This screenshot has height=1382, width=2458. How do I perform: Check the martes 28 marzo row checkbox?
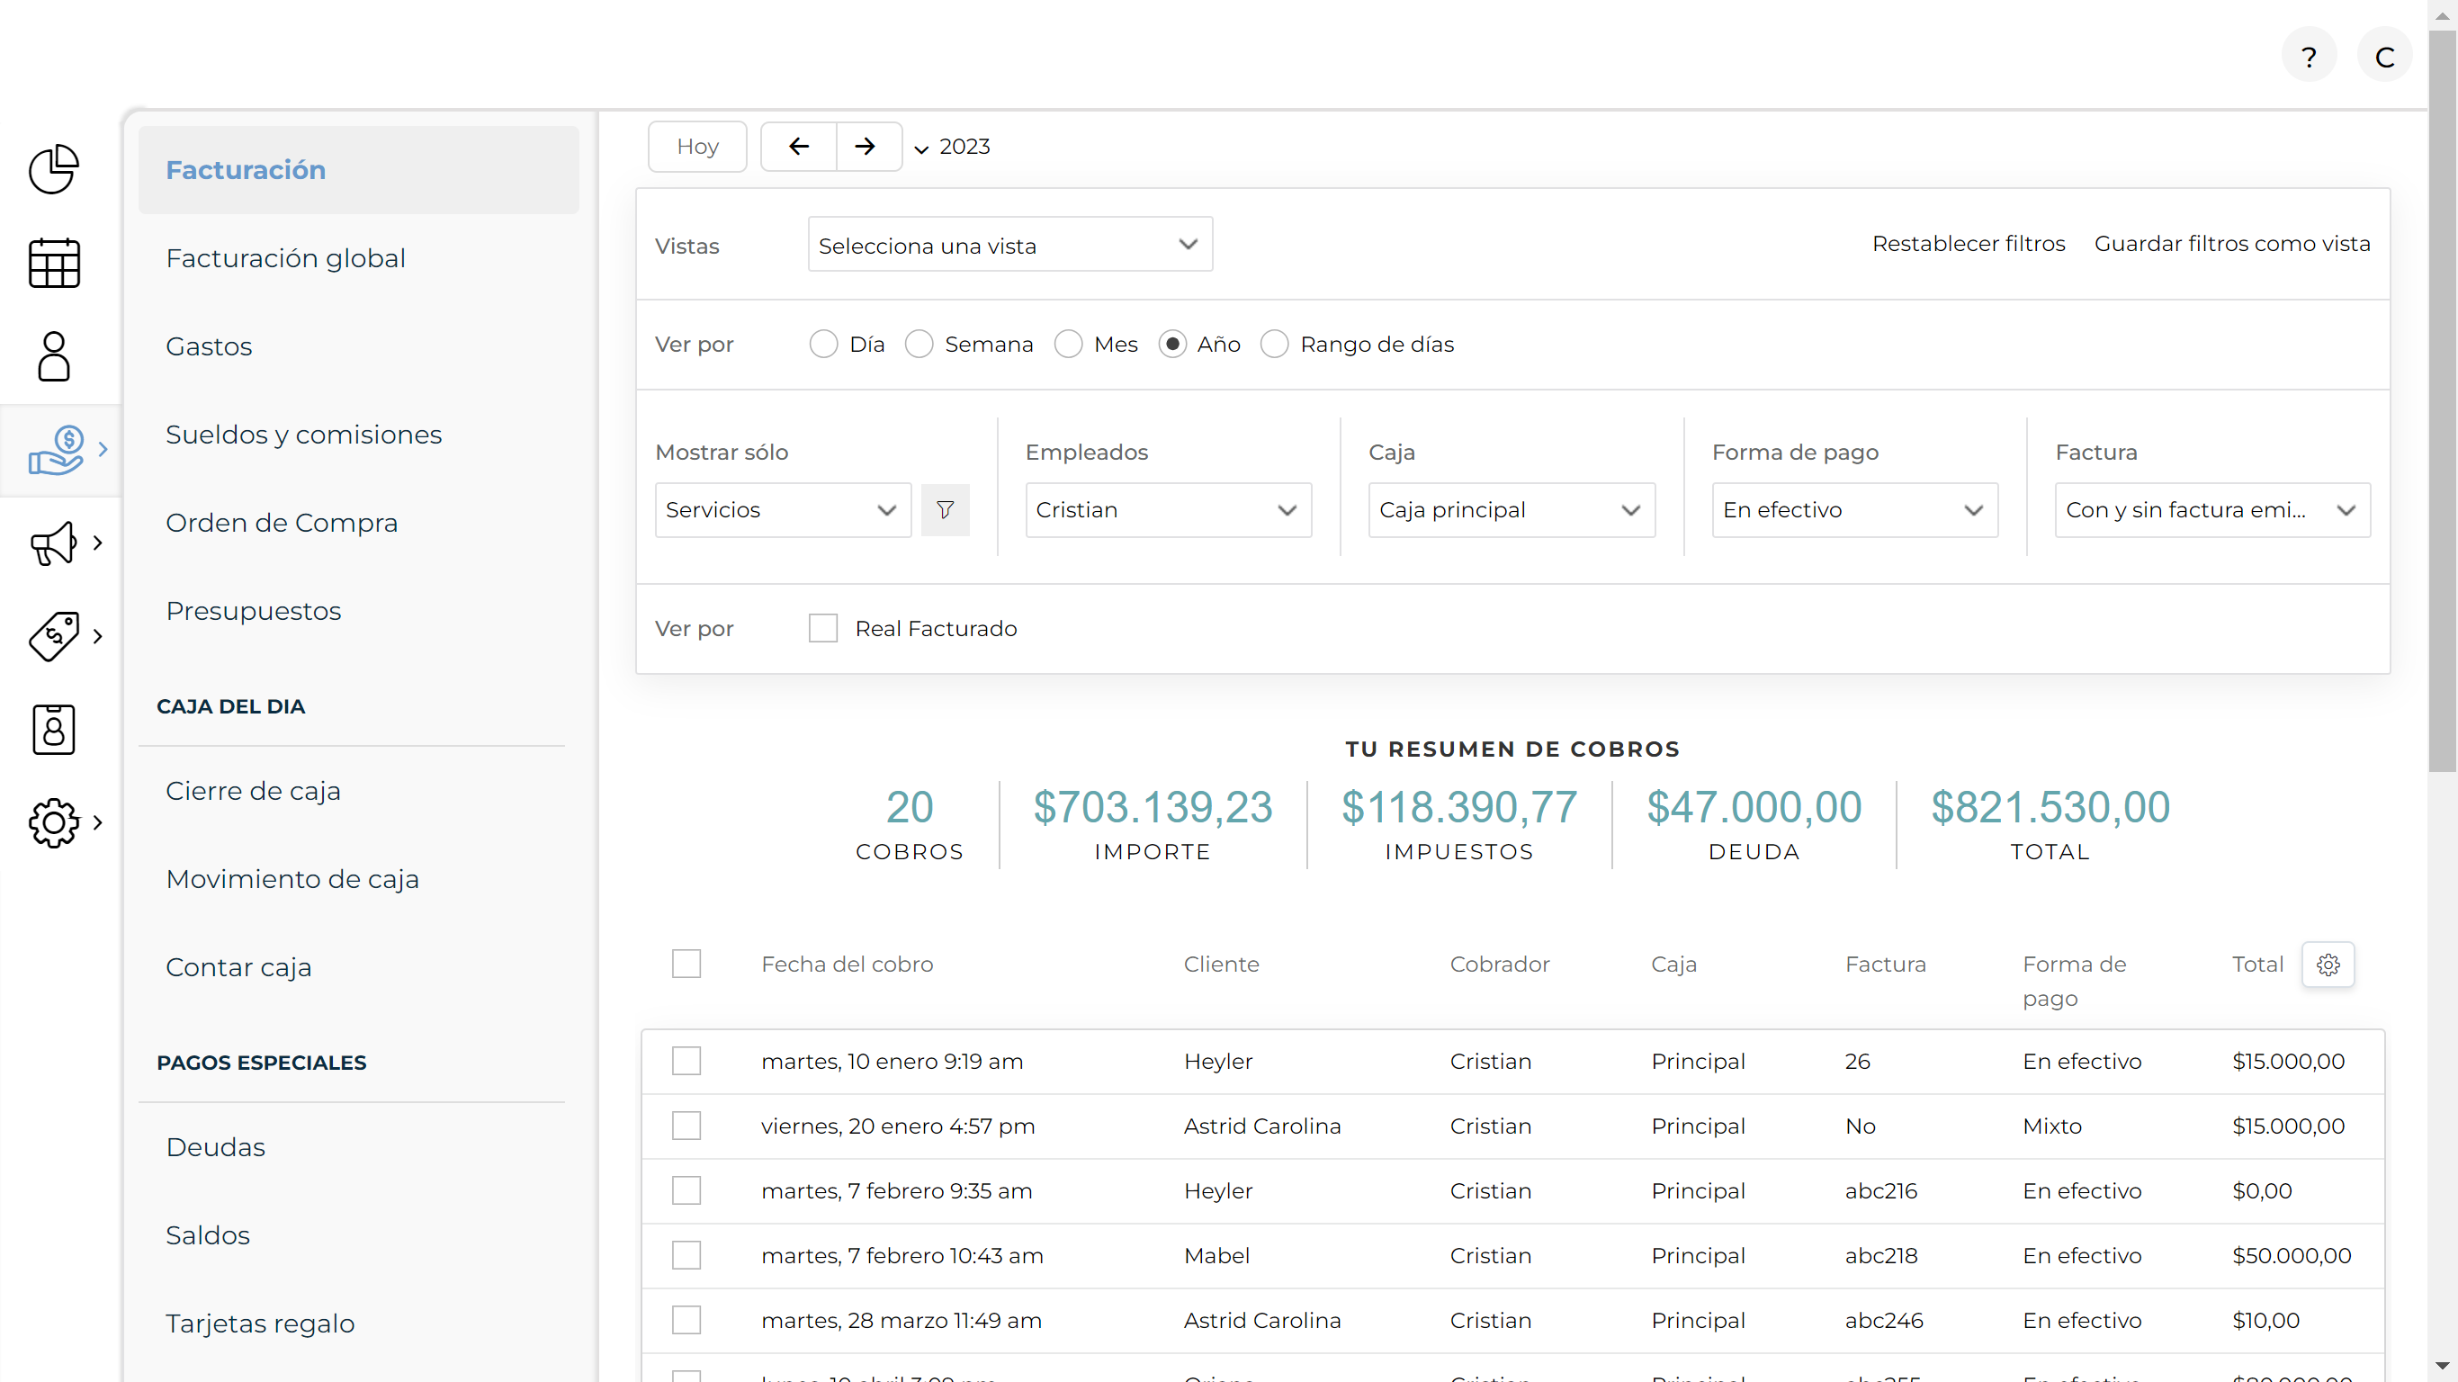point(686,1321)
